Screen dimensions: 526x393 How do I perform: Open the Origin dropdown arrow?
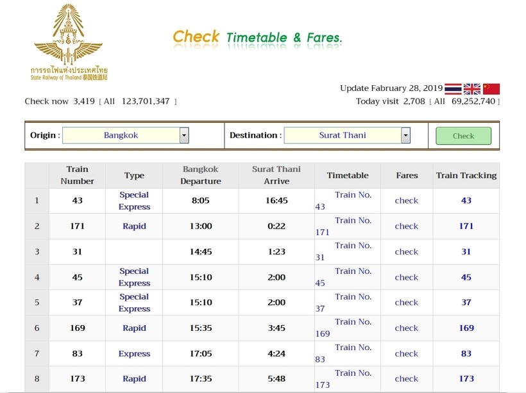pos(184,135)
